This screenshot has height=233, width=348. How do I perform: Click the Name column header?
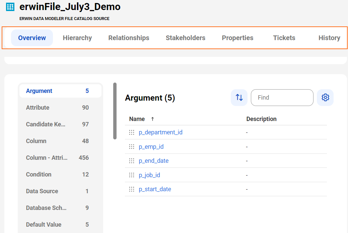pos(137,119)
